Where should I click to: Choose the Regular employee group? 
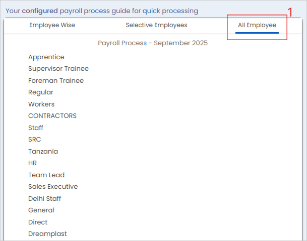tap(41, 92)
